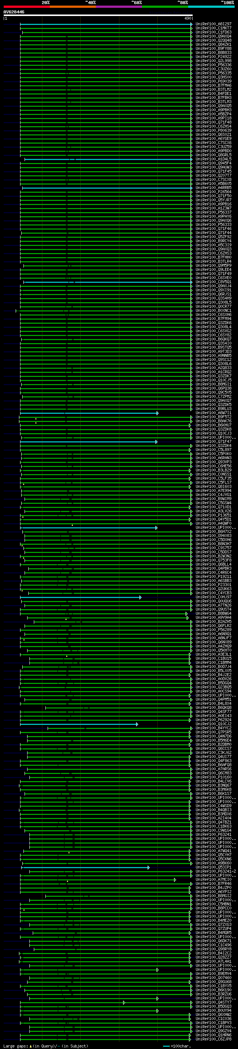Click the query end position 490 label

tap(187, 18)
